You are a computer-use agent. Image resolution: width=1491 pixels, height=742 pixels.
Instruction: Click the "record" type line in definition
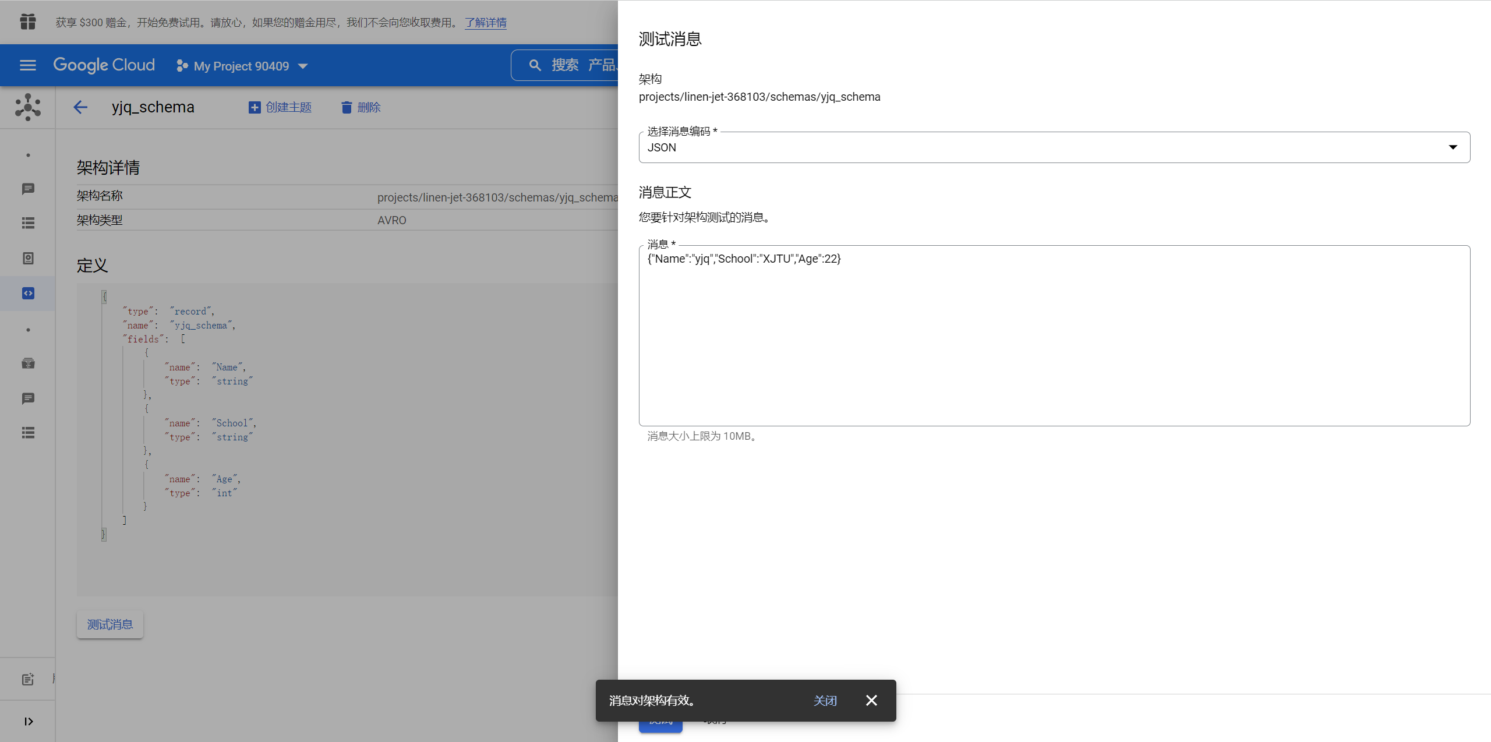coord(169,312)
